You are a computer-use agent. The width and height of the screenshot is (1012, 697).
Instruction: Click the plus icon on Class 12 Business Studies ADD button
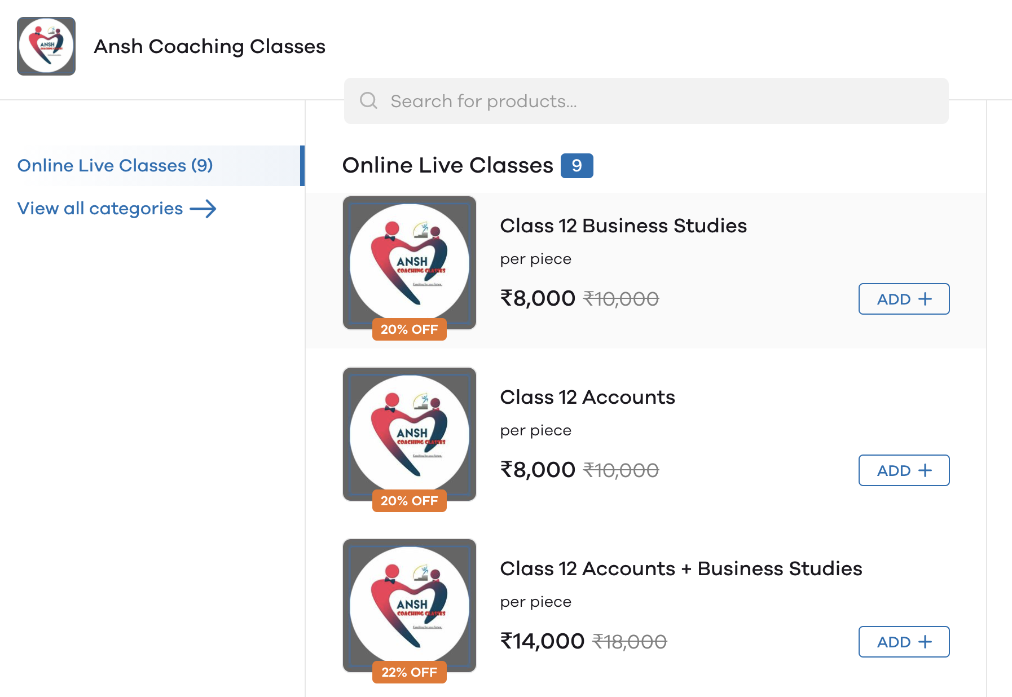click(x=926, y=299)
